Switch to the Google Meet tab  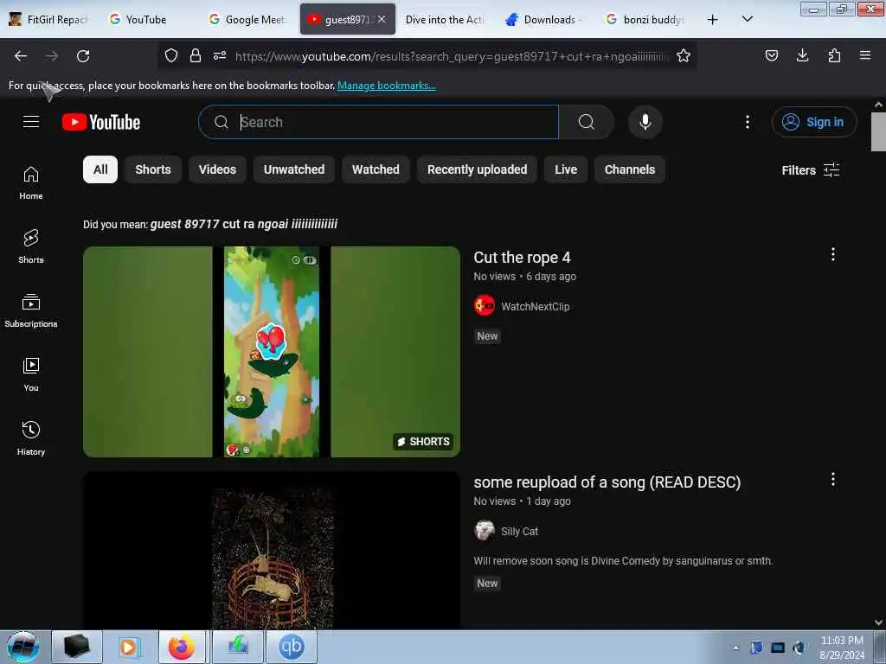coord(249,19)
